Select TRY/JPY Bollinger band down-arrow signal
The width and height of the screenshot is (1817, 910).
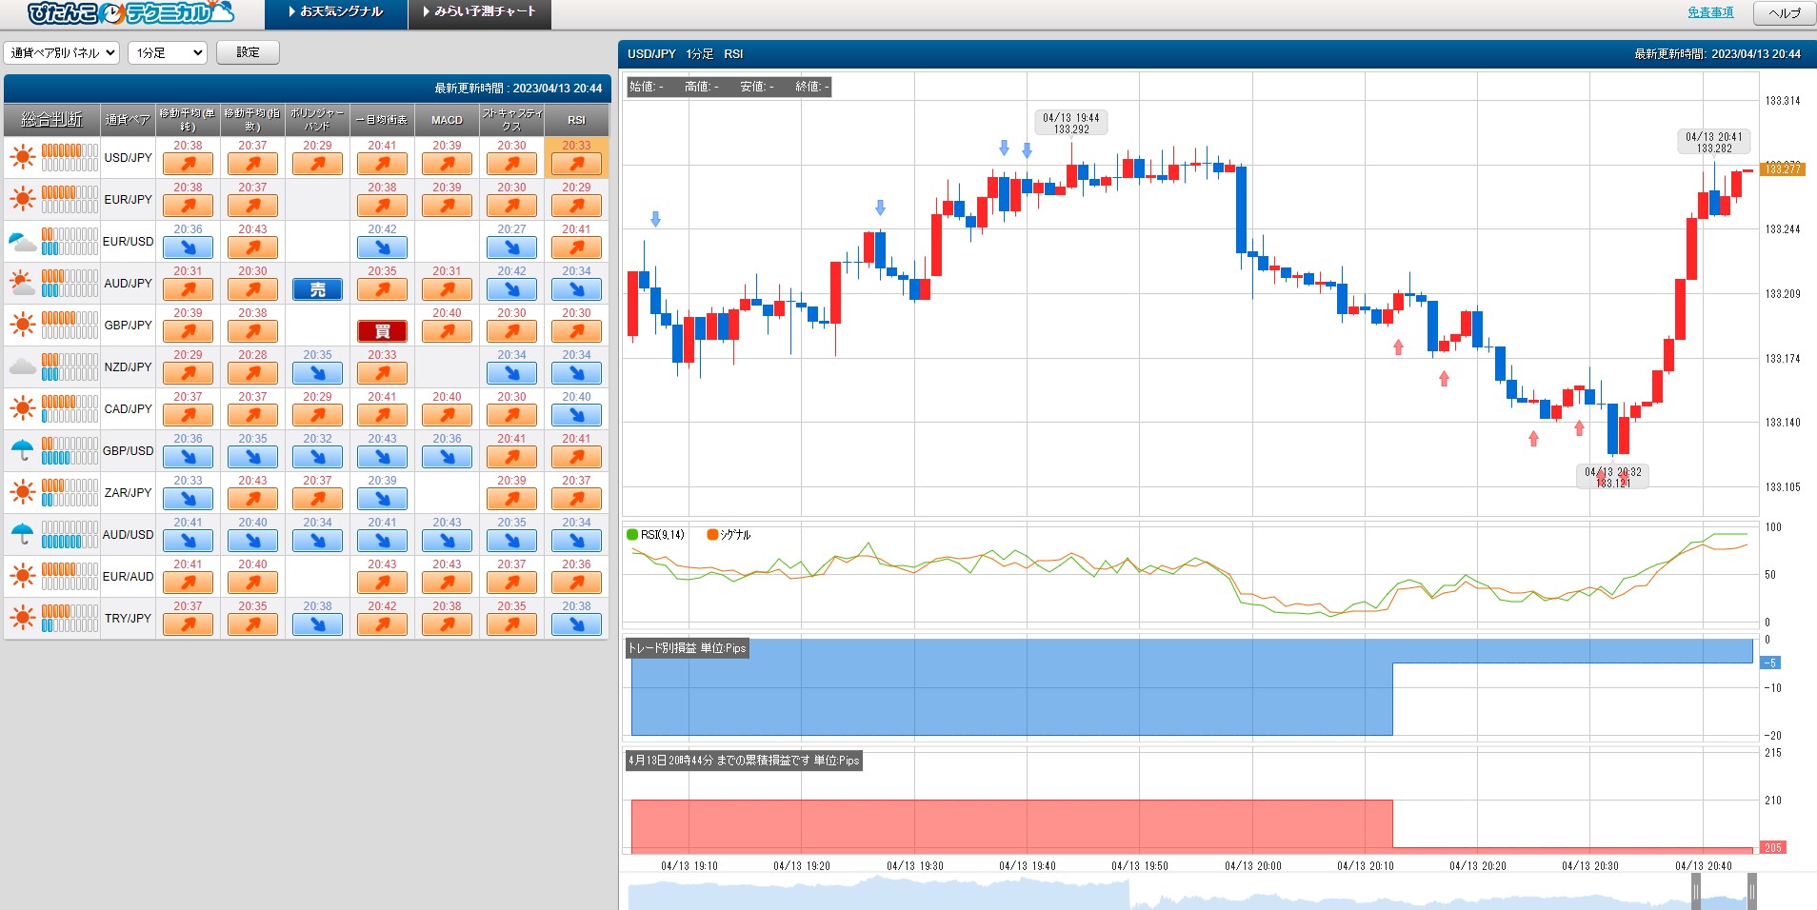pyautogui.click(x=317, y=624)
